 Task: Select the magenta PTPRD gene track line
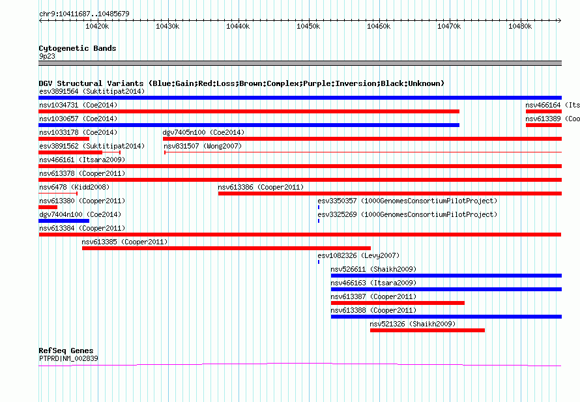tap(300, 365)
